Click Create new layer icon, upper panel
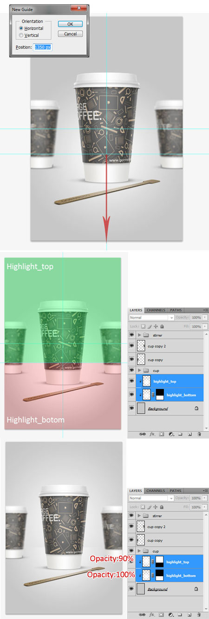The height and width of the screenshot is (619, 209). coord(189,434)
